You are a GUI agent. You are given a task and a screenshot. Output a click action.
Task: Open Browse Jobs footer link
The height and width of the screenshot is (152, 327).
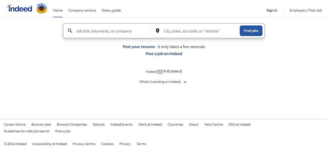pos(41,124)
